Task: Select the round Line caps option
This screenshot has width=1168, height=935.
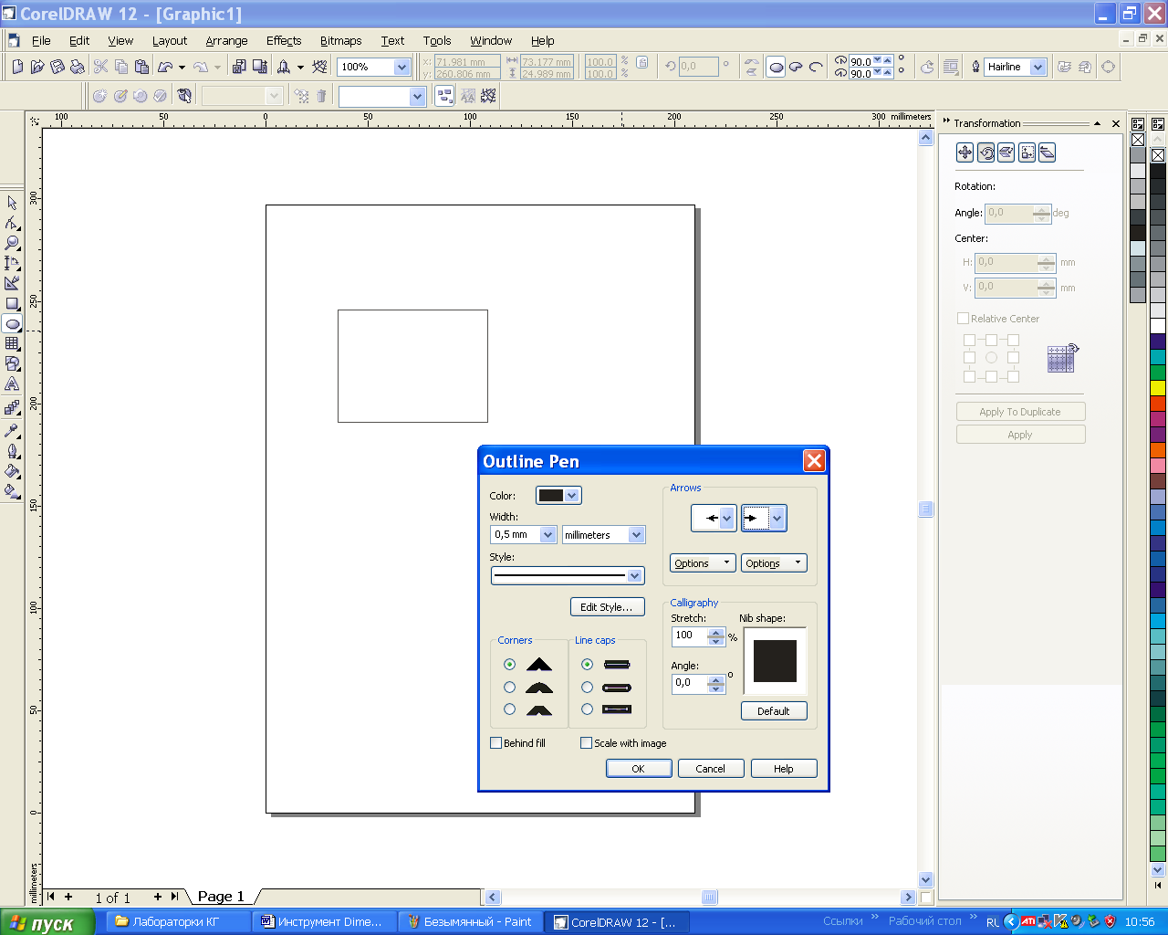Action: [587, 687]
